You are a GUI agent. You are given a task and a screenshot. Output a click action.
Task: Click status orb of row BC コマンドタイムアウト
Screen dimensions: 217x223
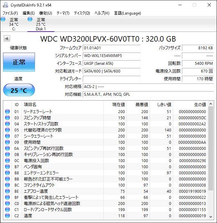[7, 185]
